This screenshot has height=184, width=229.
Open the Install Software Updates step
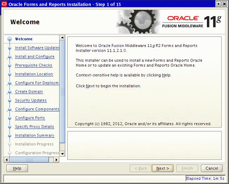click(37, 48)
